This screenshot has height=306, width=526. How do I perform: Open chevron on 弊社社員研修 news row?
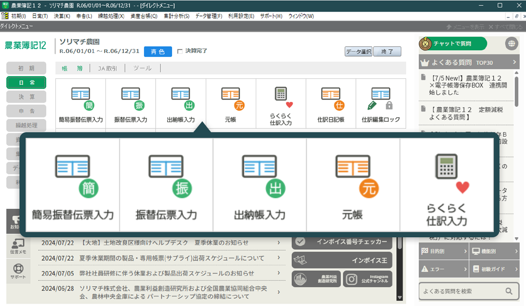pos(279,273)
